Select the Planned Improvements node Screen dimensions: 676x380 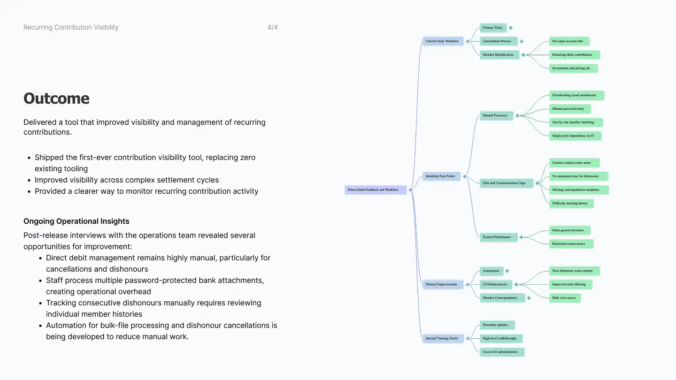pos(443,284)
